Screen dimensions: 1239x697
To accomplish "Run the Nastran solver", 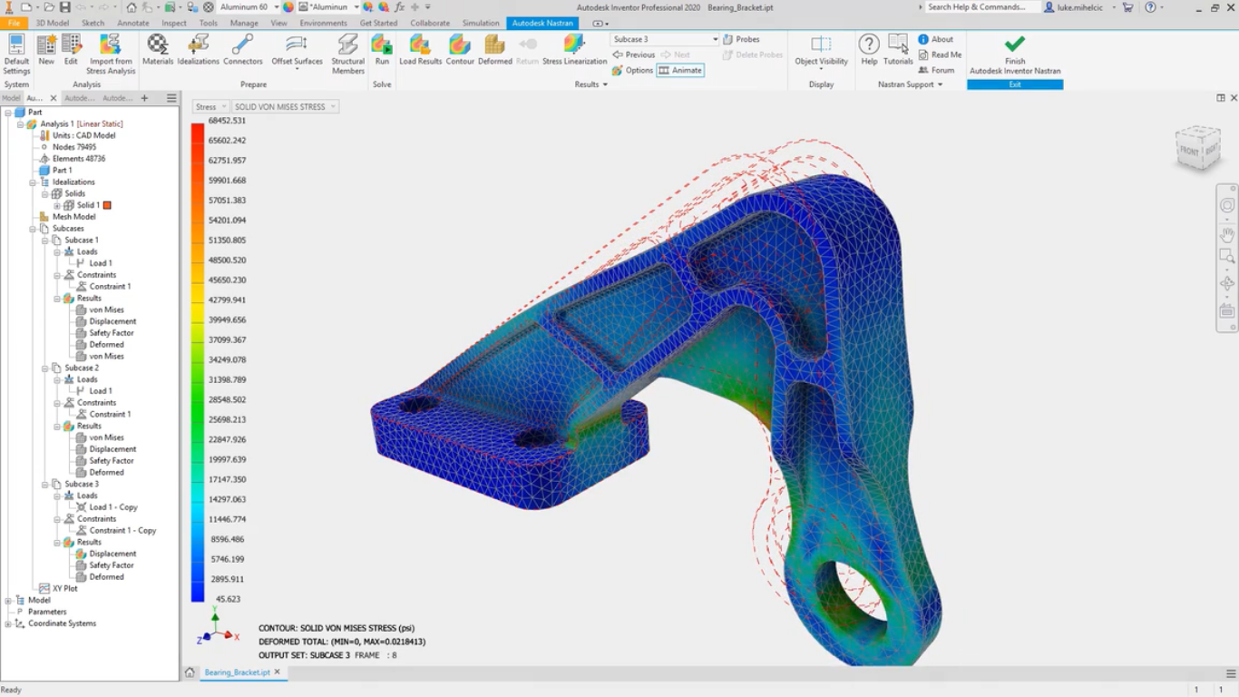I will (x=382, y=50).
